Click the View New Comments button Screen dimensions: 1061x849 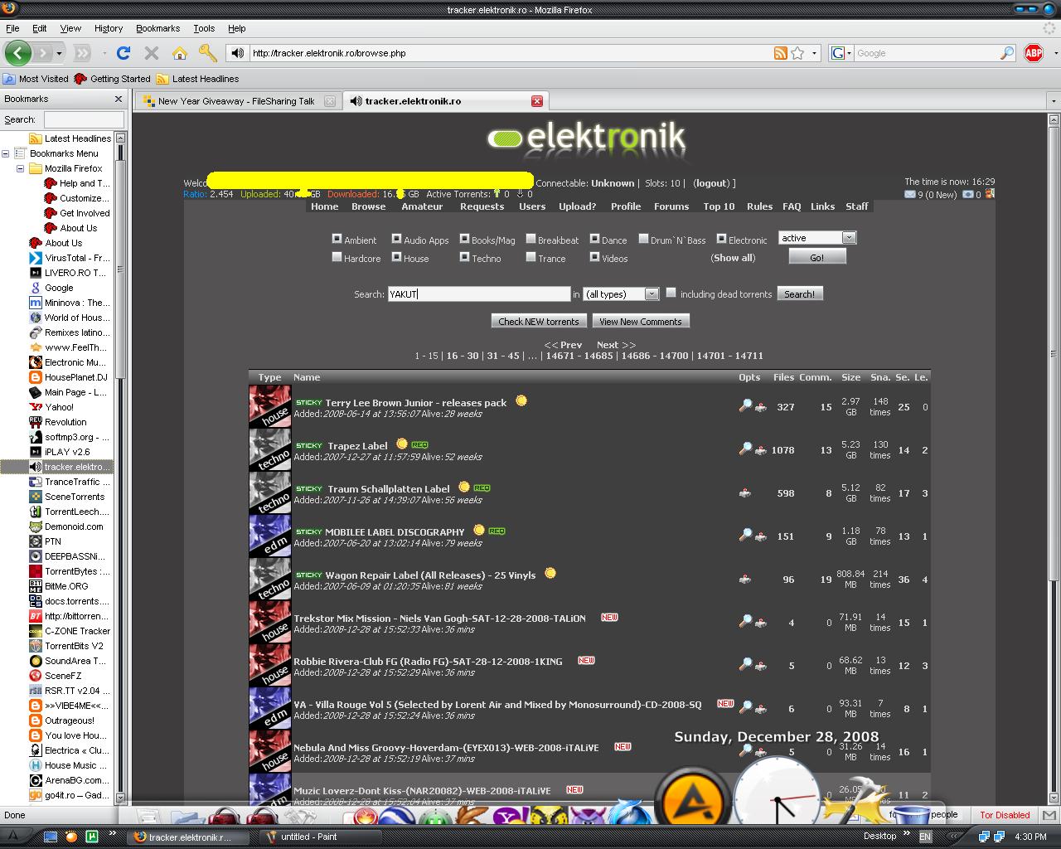641,321
